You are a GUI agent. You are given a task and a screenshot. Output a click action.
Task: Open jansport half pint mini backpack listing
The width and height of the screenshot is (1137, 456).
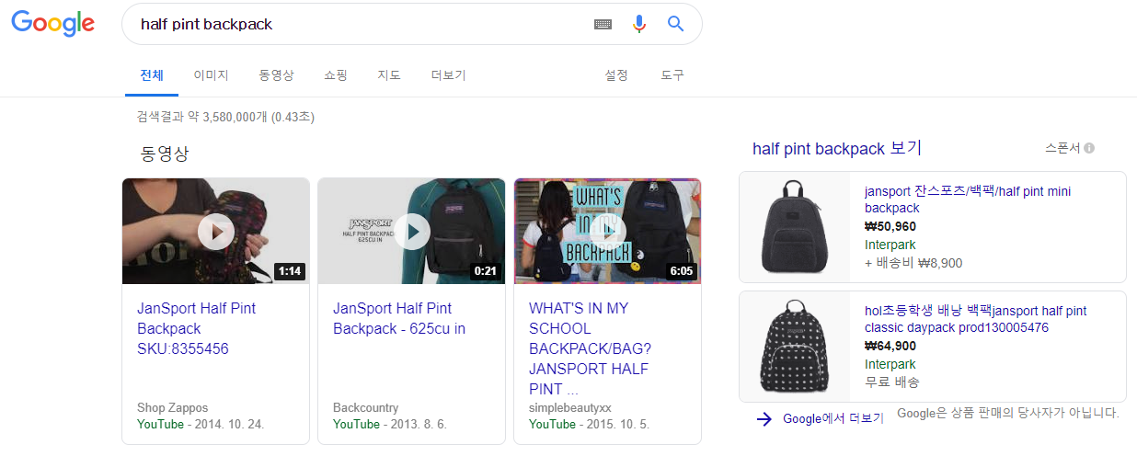click(968, 199)
